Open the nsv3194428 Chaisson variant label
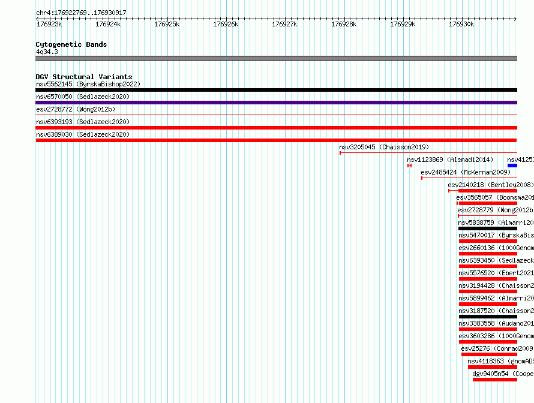This screenshot has height=403, width=534. (496, 285)
